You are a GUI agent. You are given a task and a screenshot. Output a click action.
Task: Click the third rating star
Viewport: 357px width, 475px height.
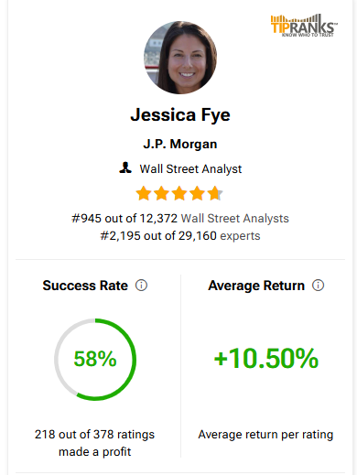(x=179, y=193)
